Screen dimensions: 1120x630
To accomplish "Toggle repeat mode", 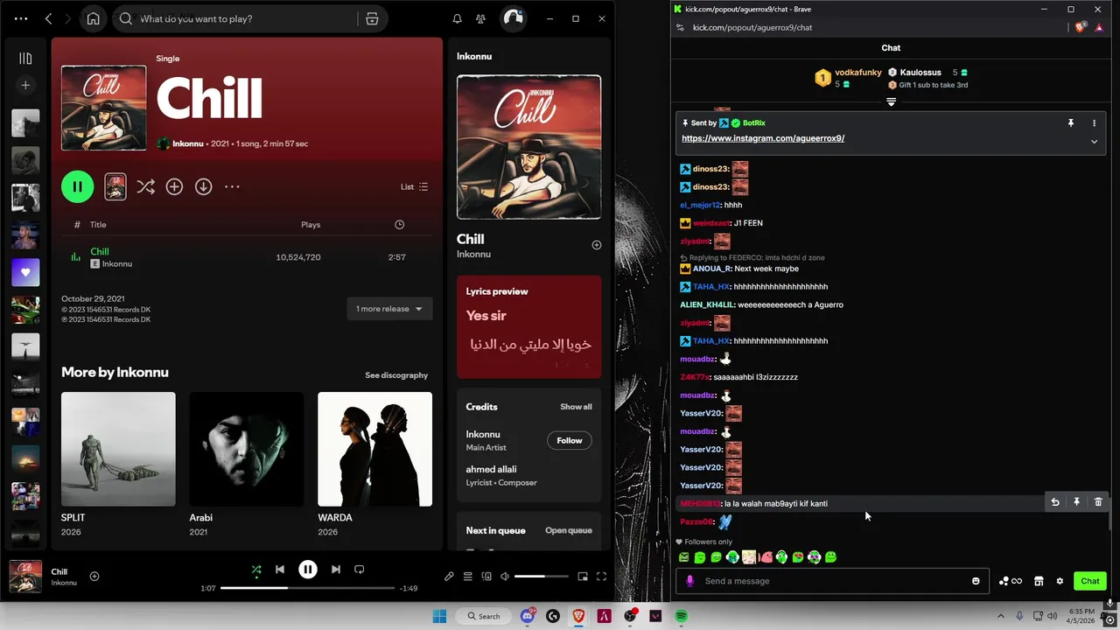I will click(x=359, y=570).
